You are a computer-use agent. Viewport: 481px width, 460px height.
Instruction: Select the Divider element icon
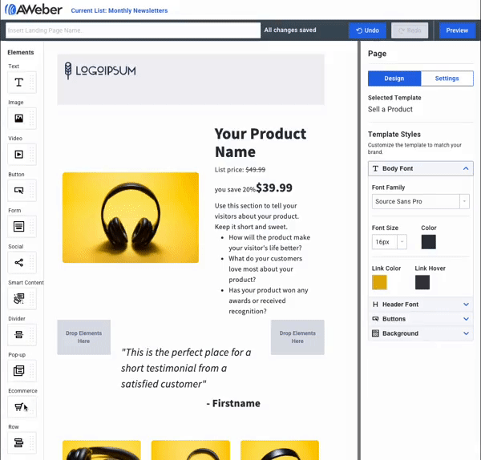pyautogui.click(x=19, y=334)
